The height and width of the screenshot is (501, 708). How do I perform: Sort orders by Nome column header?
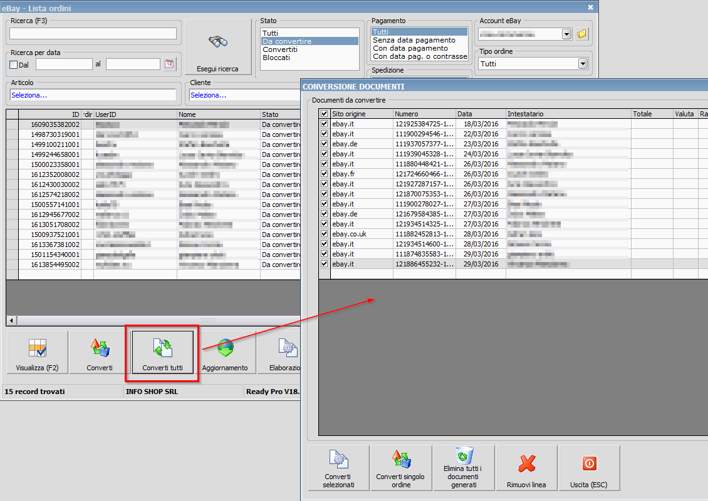(x=219, y=114)
